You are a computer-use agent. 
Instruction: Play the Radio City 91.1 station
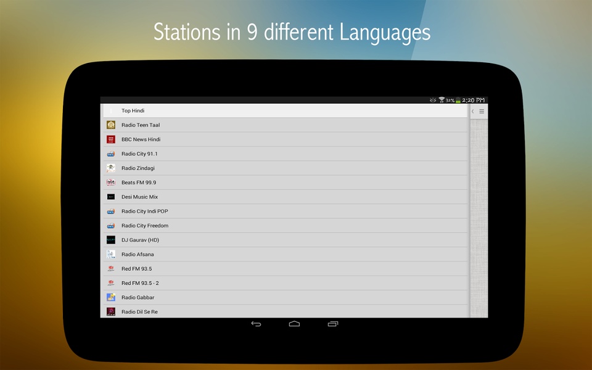coord(286,154)
